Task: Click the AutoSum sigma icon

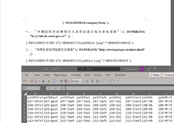Action: point(92,81)
